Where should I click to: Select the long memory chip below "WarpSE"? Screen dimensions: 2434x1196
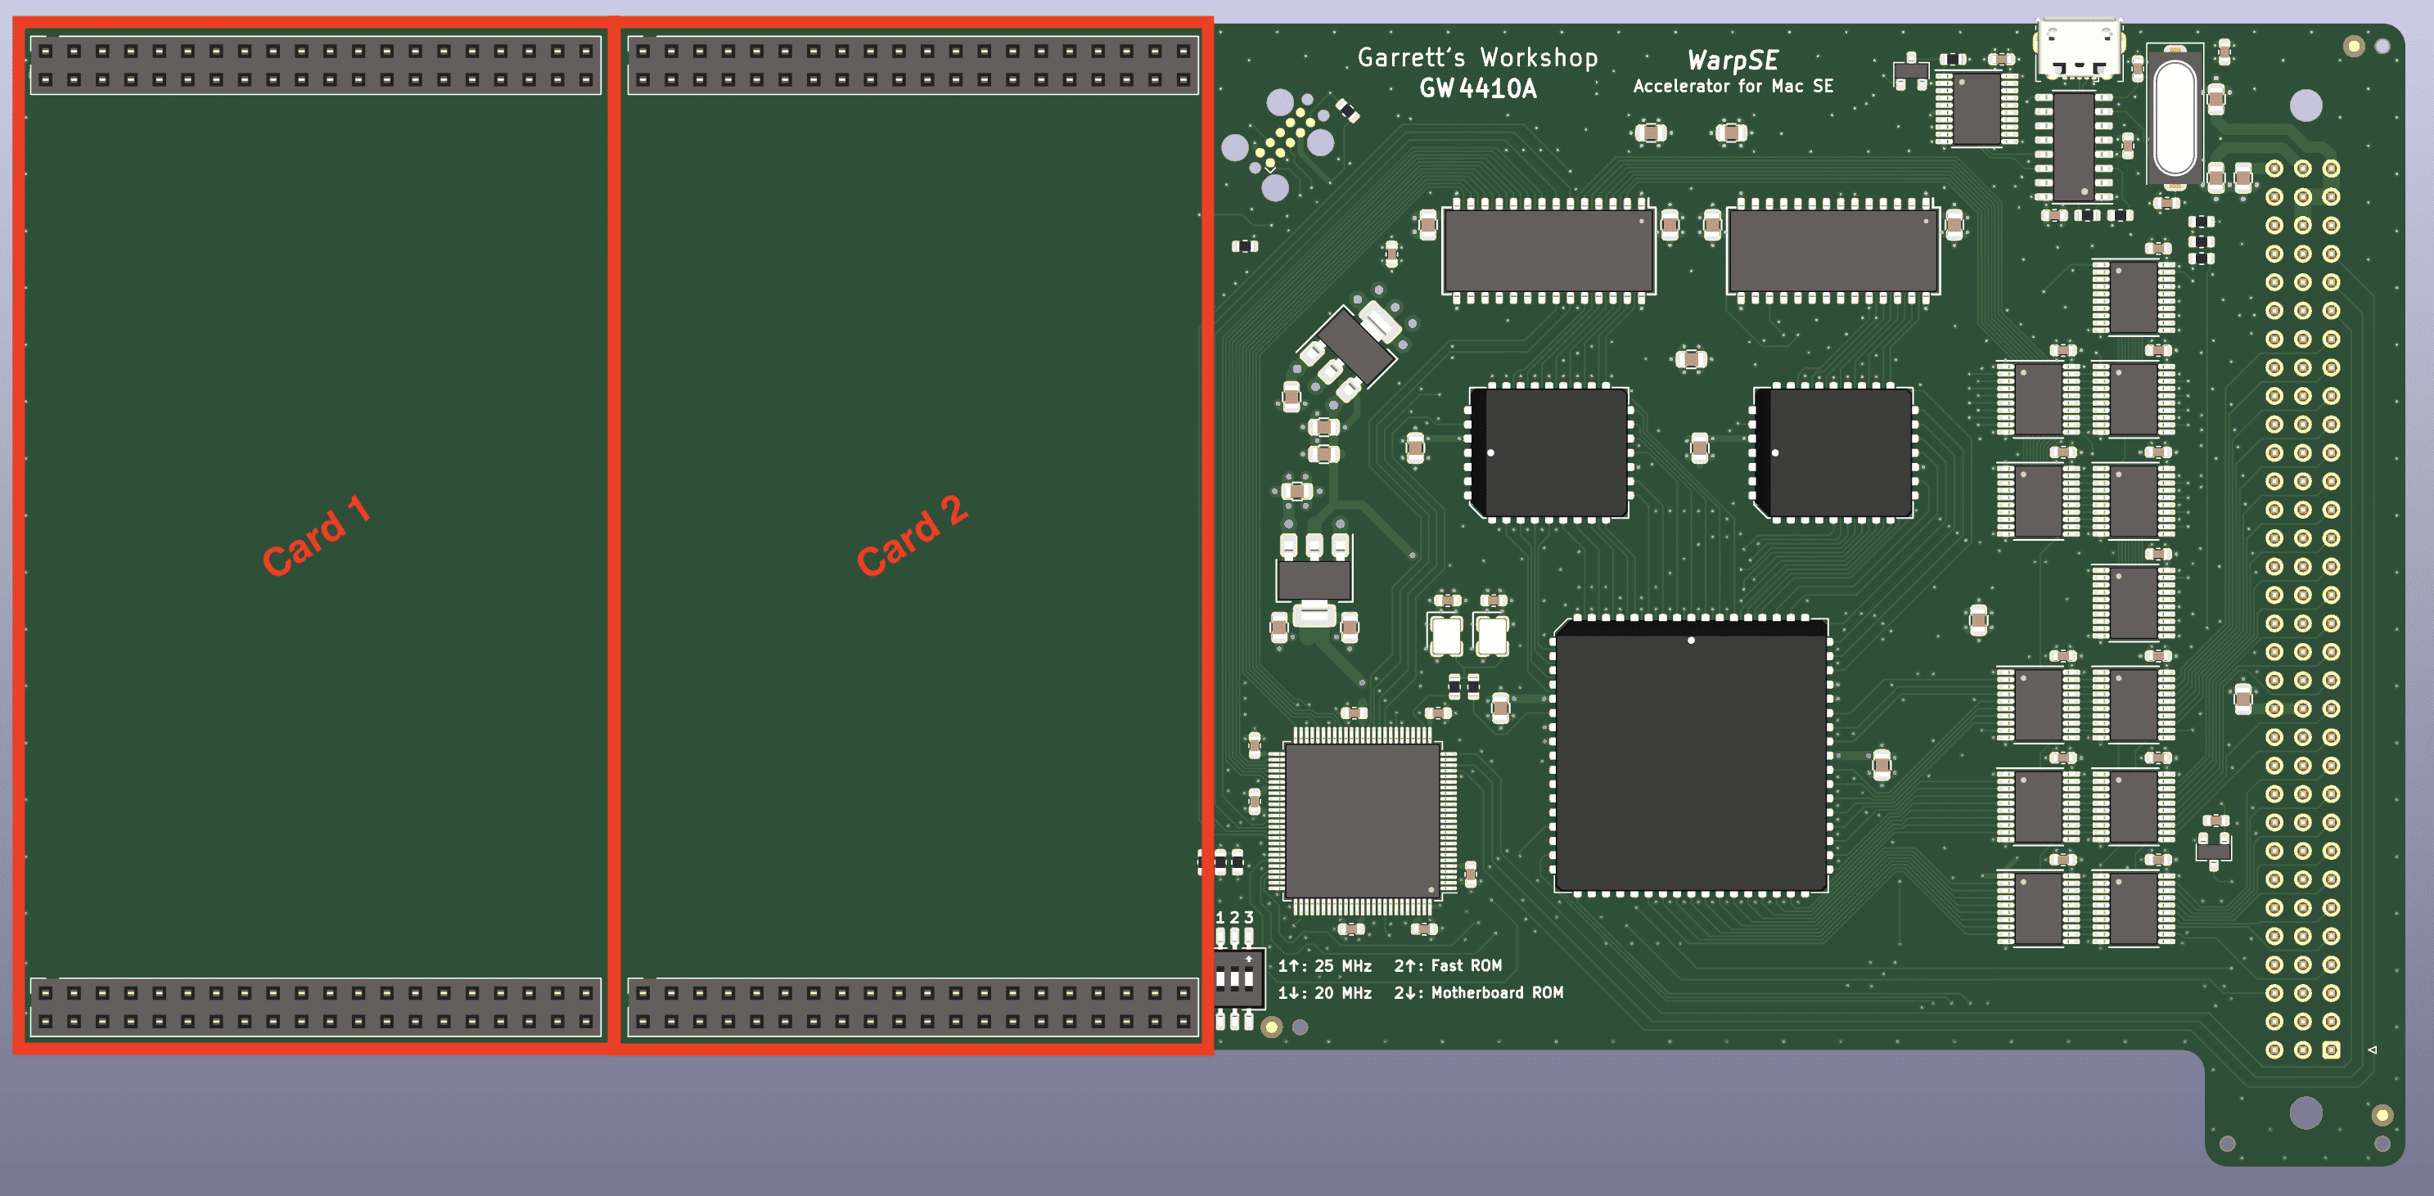tap(1833, 251)
